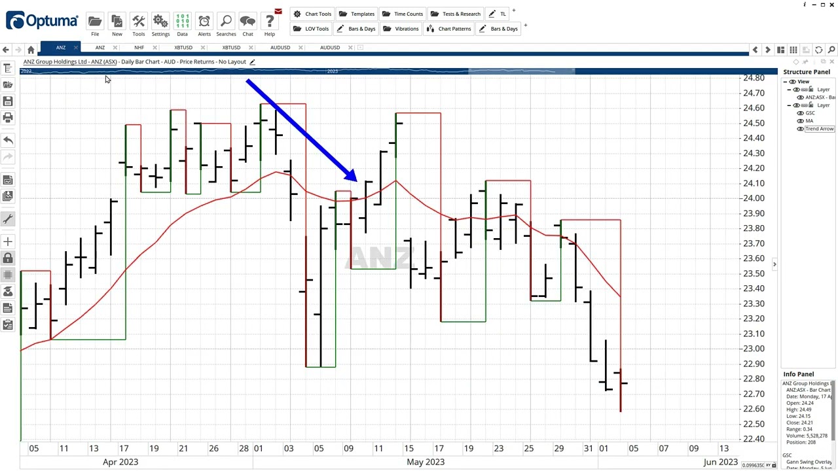Toggle visibility of MA item
This screenshot has width=838, height=471.
click(x=801, y=121)
